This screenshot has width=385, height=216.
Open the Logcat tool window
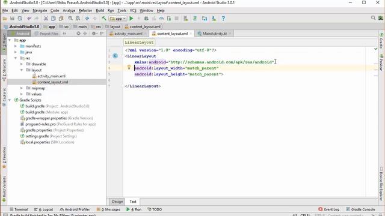(x=43, y=209)
